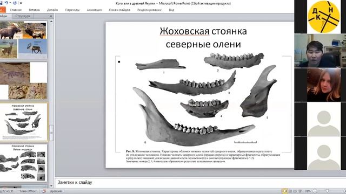Start slideshow from status bar icon

click(x=300, y=191)
